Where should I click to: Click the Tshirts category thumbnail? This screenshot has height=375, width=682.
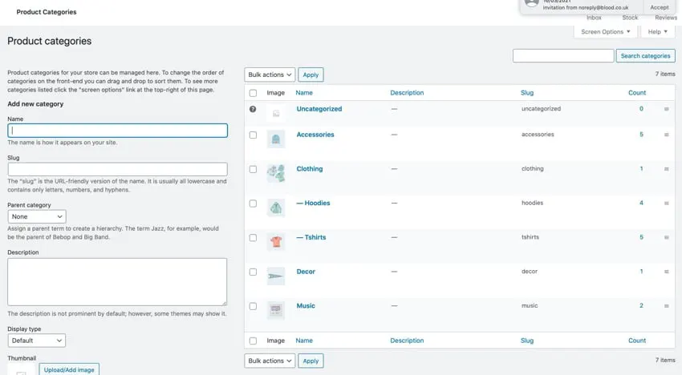tap(276, 242)
